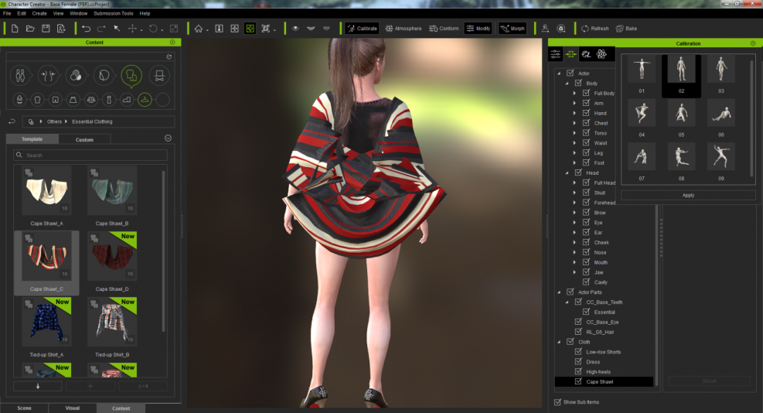Toggle the Show Sub Items checkbox
The height and width of the screenshot is (413, 763).
(x=558, y=402)
